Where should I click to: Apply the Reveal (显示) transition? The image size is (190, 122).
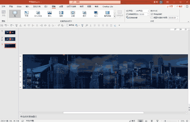pyautogui.click(x=84, y=14)
